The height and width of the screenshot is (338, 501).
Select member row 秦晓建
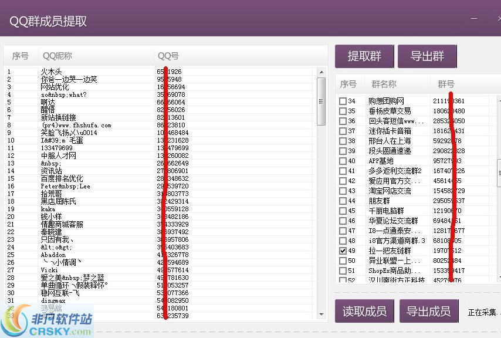coord(159,232)
